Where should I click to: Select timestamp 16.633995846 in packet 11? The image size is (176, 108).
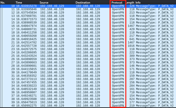click(26, 9)
